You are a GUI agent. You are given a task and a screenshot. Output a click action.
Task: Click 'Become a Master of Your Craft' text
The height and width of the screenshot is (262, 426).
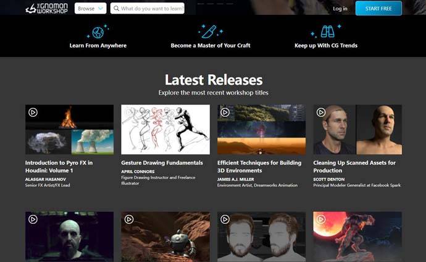(x=211, y=46)
